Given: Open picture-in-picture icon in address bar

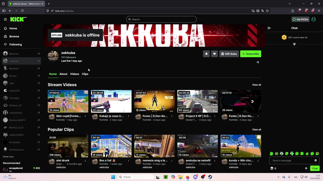Looking at the screenshot, I should pos(253,11).
